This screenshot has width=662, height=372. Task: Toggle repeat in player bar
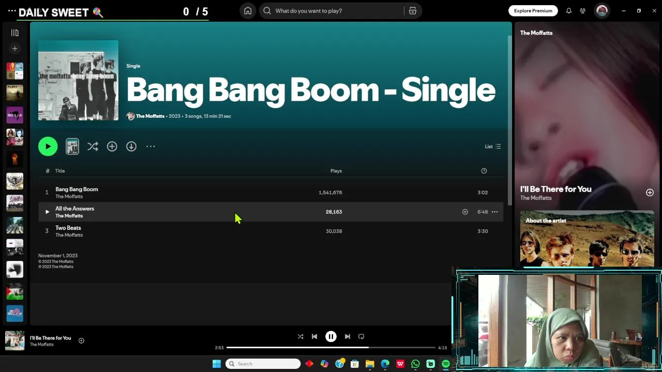click(x=362, y=337)
